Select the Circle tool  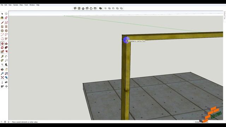tap(2, 31)
